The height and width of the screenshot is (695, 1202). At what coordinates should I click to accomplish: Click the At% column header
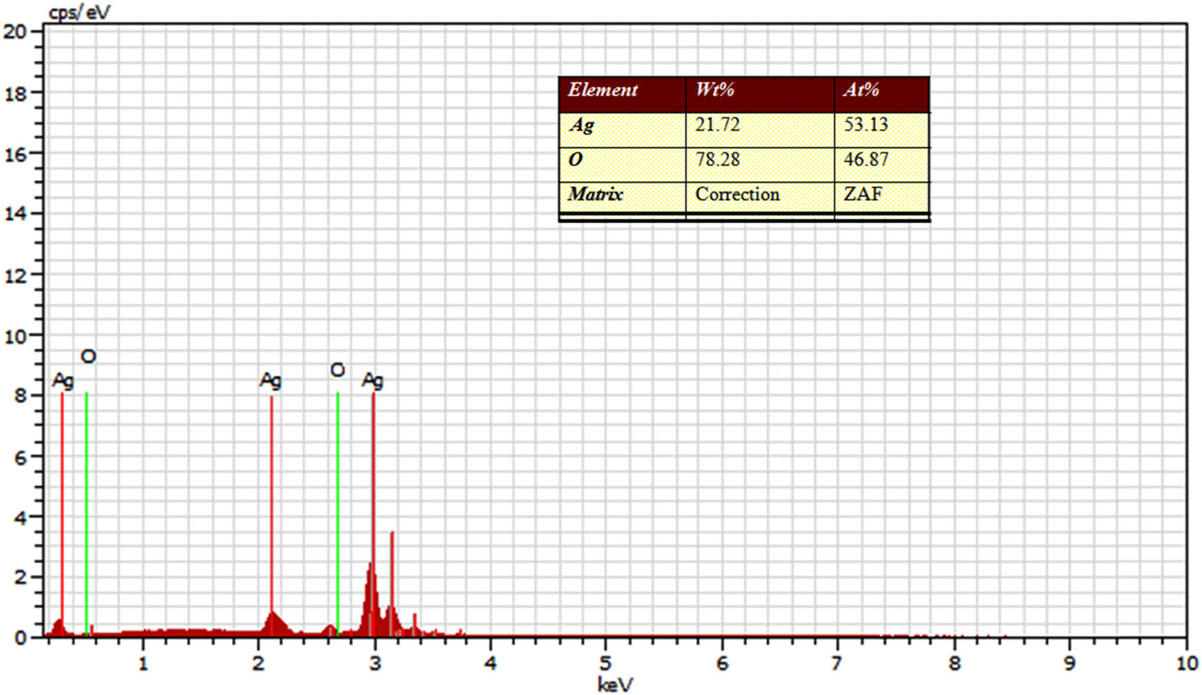(x=861, y=90)
